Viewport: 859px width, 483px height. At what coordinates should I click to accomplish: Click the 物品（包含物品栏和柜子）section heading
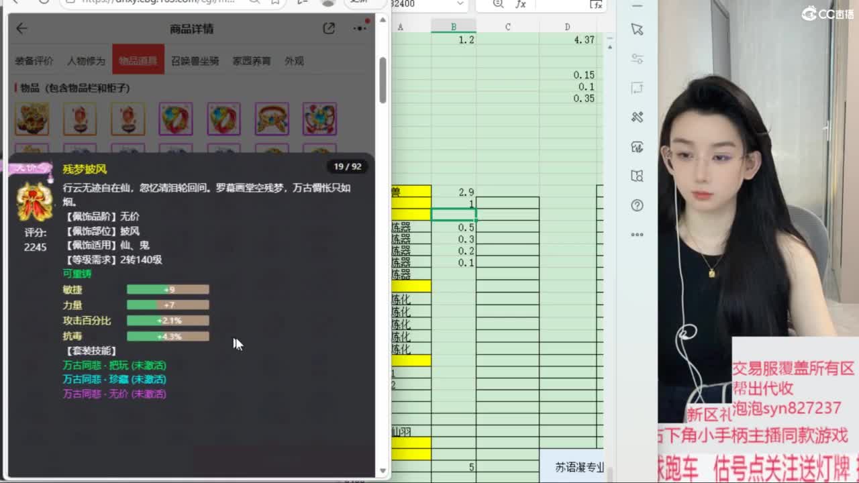[72, 88]
